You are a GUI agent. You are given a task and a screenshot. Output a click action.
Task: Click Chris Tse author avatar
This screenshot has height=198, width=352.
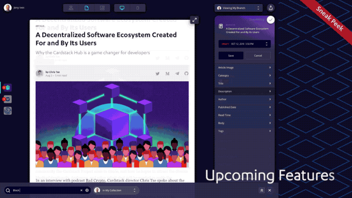coord(40,73)
